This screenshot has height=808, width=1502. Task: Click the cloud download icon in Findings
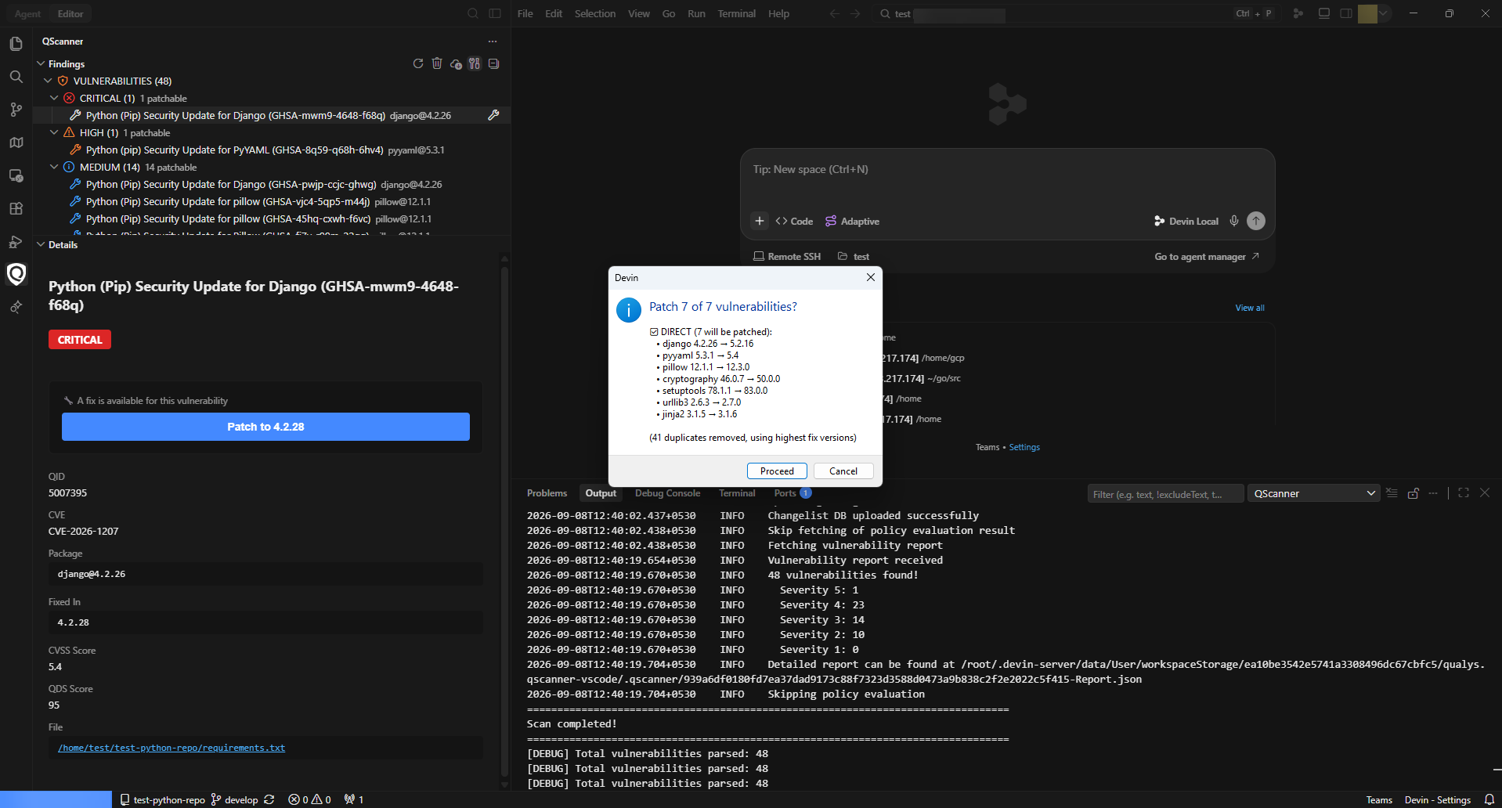point(456,63)
